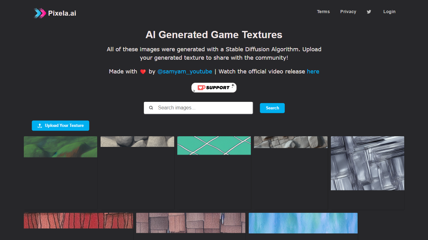Click the Ko-fi cup Support badge
Screen dimensions: 428x240
214,87
